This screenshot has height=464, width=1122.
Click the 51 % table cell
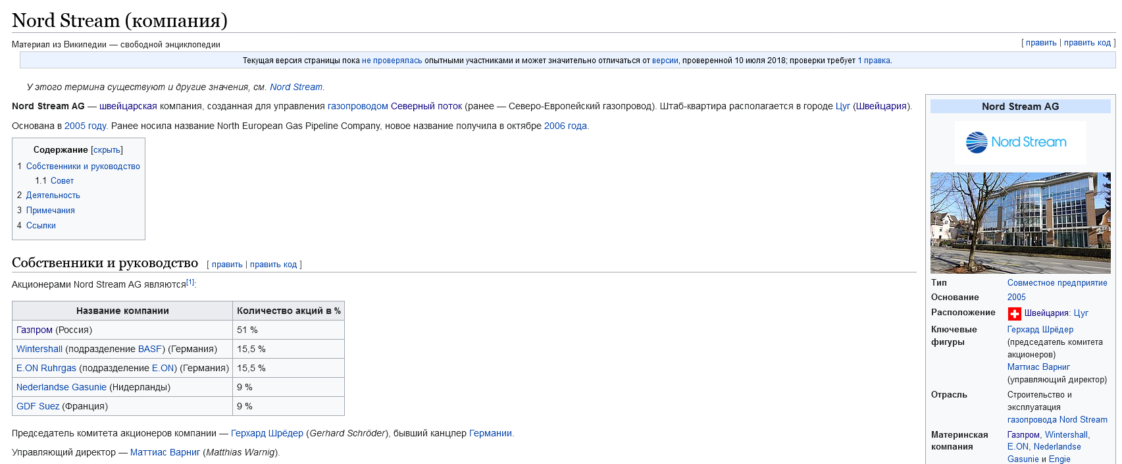tap(288, 330)
